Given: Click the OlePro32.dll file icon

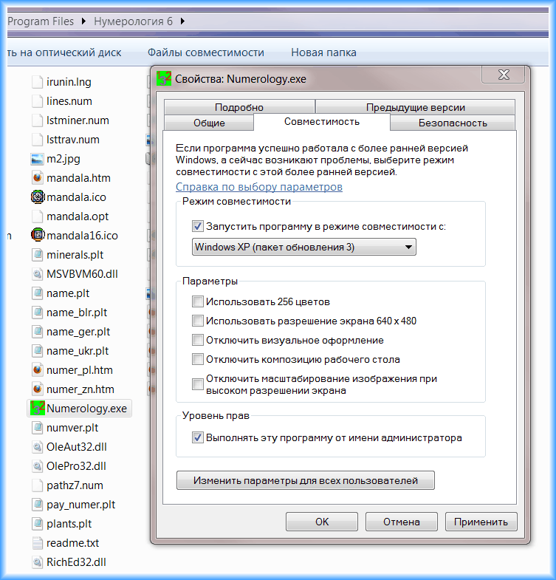Looking at the screenshot, I should [38, 466].
